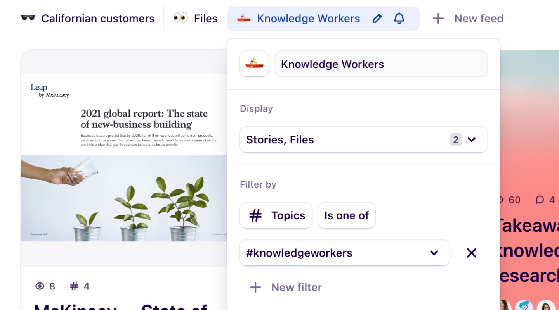Add a New filter
Image resolution: width=559 pixels, height=310 pixels.
point(286,287)
